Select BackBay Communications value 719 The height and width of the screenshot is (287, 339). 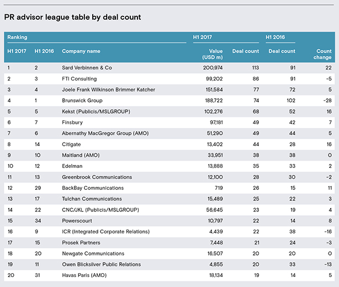tap(219, 188)
